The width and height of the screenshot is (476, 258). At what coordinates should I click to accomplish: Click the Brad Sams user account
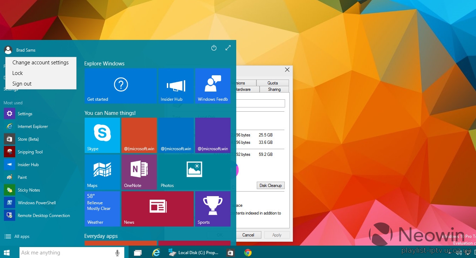(20, 50)
